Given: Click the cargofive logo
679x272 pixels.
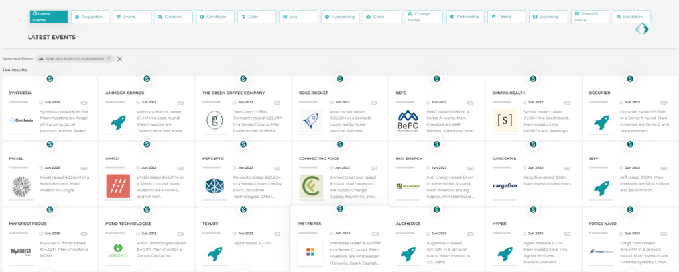Looking at the screenshot, I should coord(505,186).
